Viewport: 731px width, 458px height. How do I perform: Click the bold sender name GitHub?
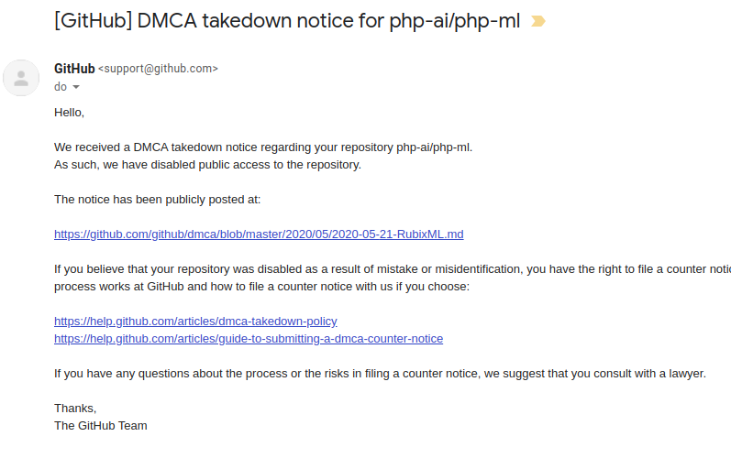coord(74,69)
